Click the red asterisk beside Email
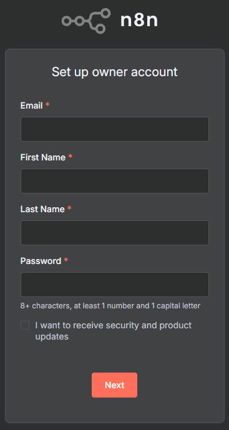Viewport: 229px width, 430px height. coord(47,105)
